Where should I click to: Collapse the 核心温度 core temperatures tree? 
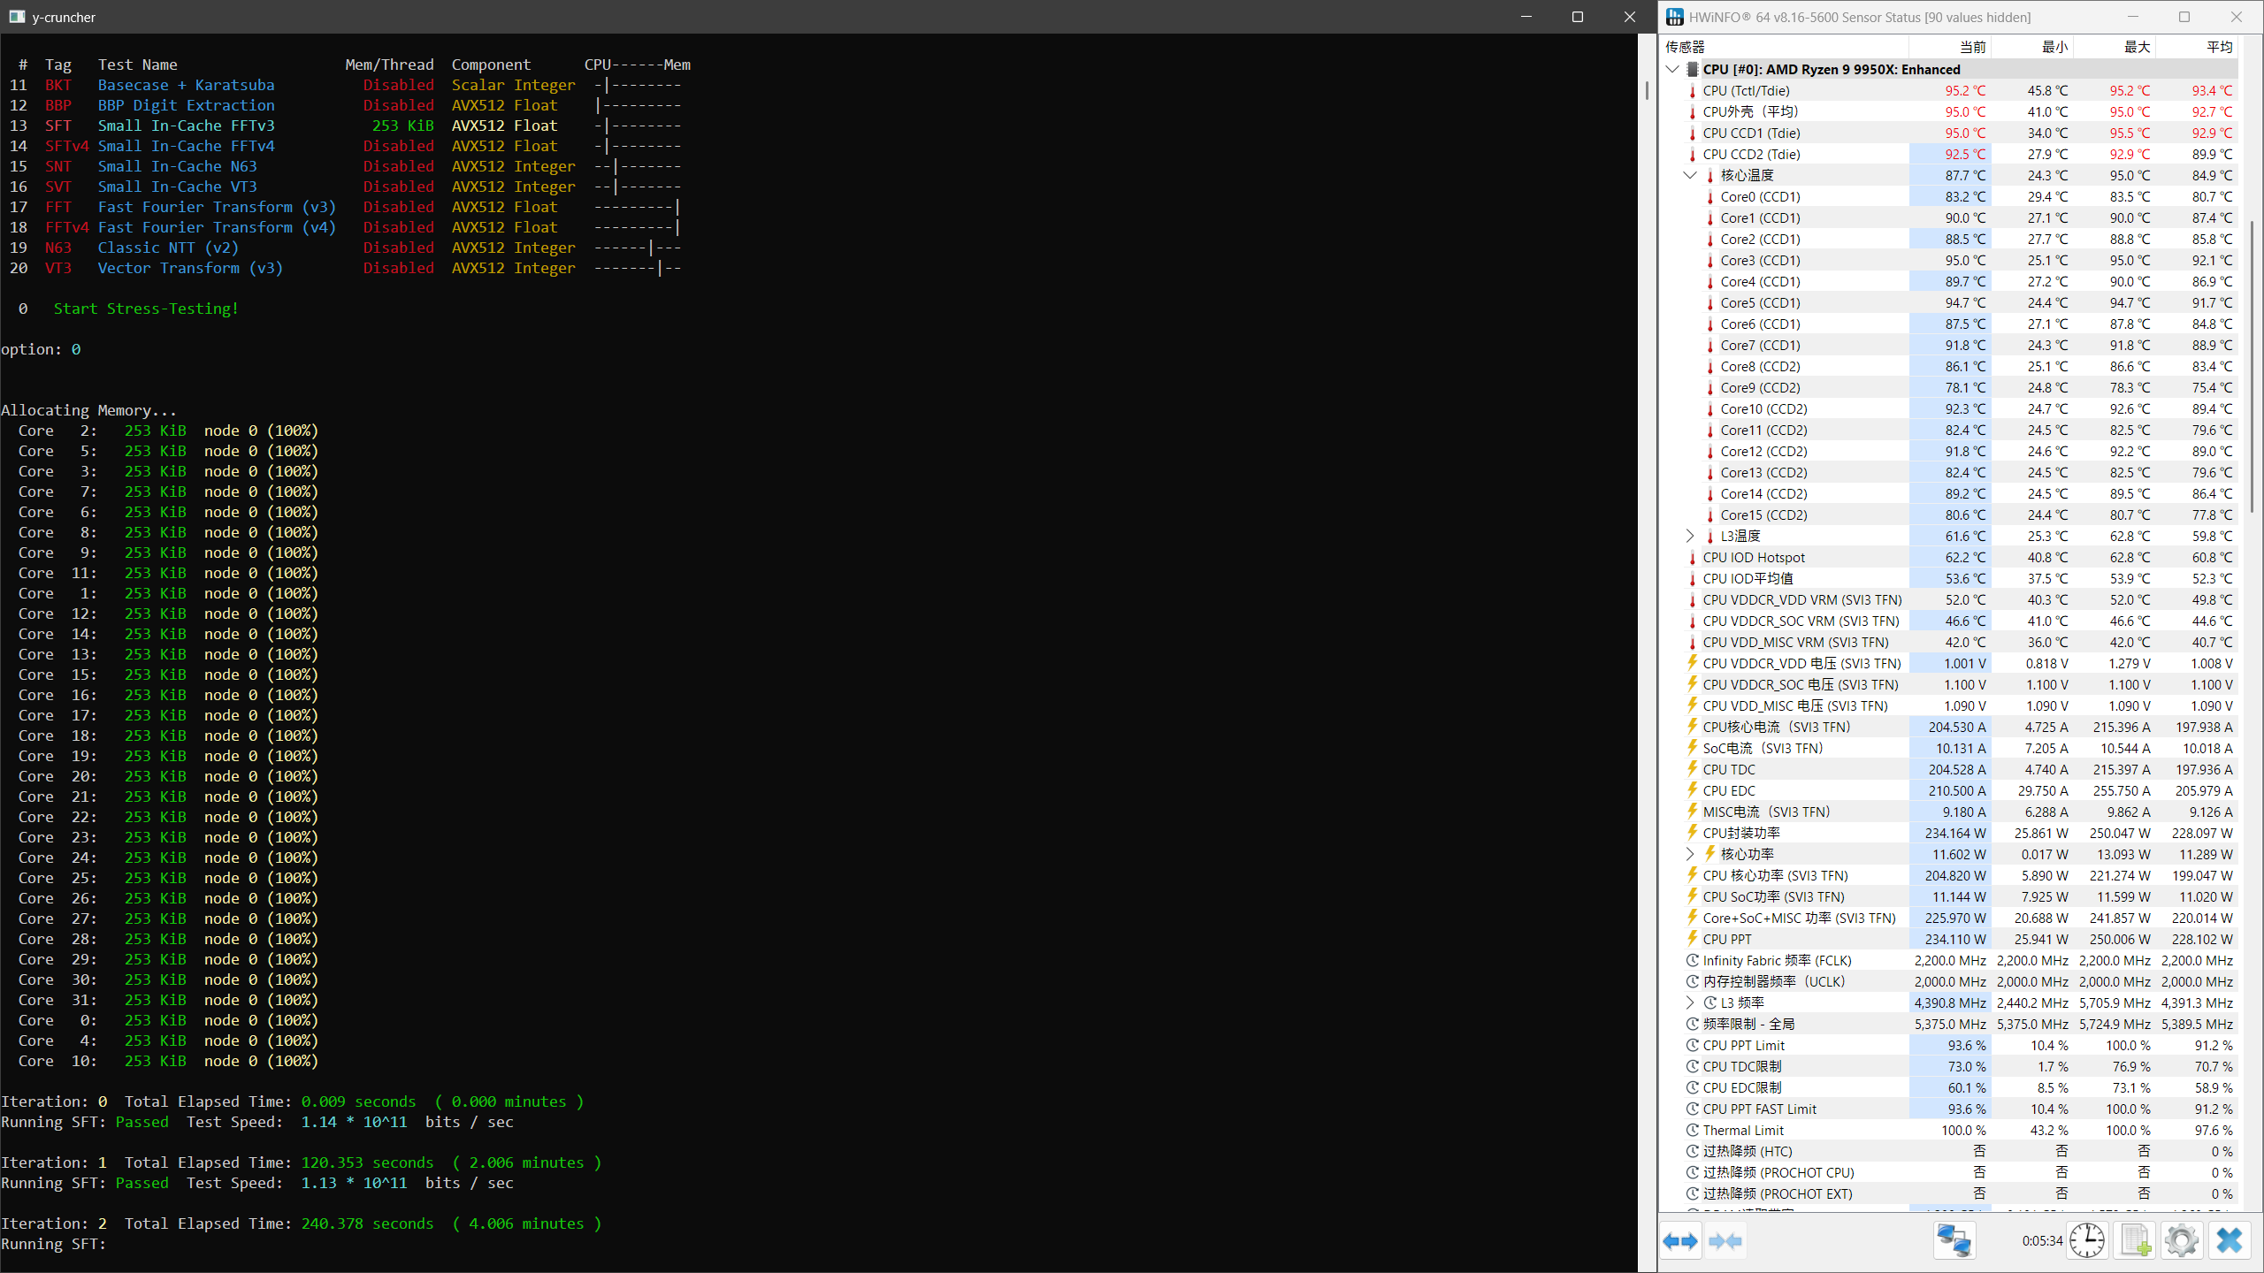[x=1690, y=175]
